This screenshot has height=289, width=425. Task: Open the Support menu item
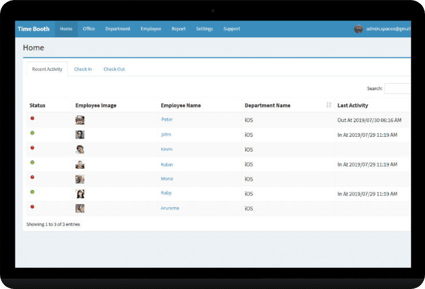tap(232, 29)
